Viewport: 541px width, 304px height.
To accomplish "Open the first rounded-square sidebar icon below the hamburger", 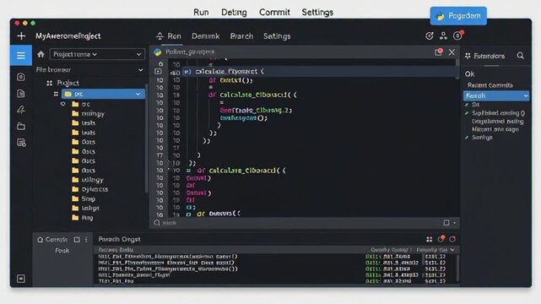I will 21,77.
